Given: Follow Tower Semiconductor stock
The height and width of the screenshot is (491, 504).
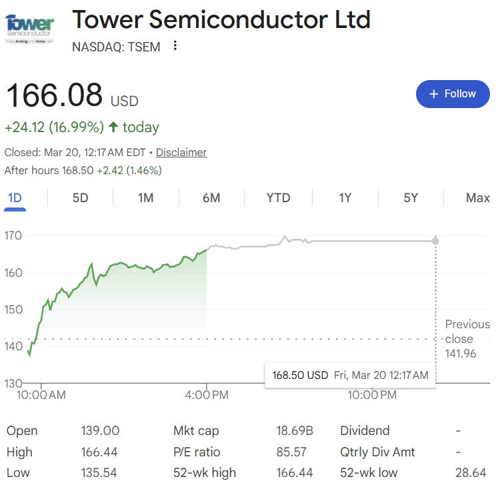Looking at the screenshot, I should [x=453, y=94].
